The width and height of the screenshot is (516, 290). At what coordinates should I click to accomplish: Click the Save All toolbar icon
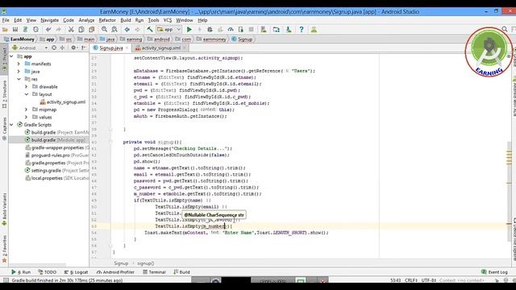coord(15,30)
